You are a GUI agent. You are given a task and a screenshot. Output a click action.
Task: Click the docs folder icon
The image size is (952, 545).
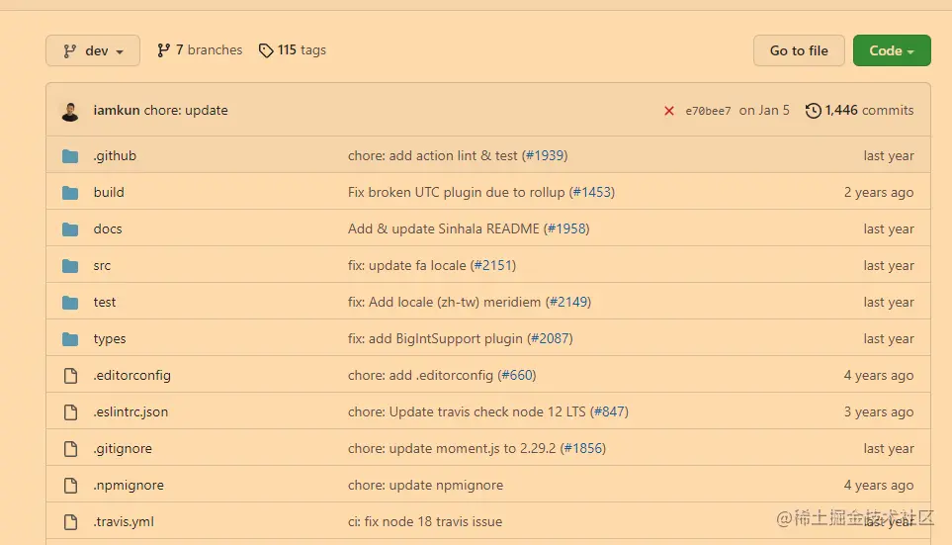(70, 229)
